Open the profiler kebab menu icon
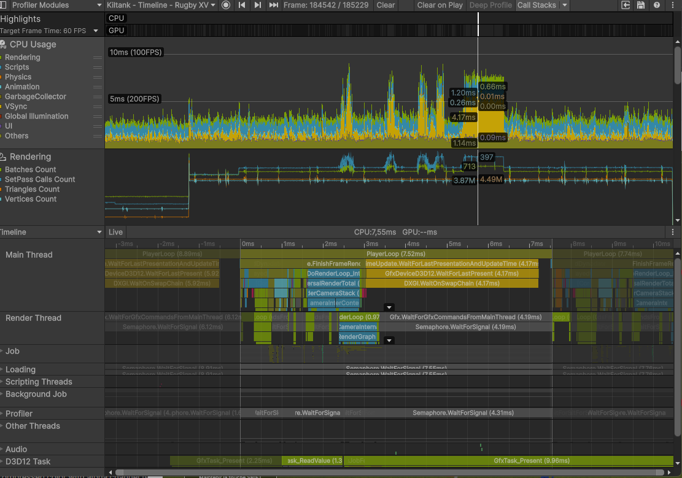Viewport: 682px width, 478px height. click(672, 6)
